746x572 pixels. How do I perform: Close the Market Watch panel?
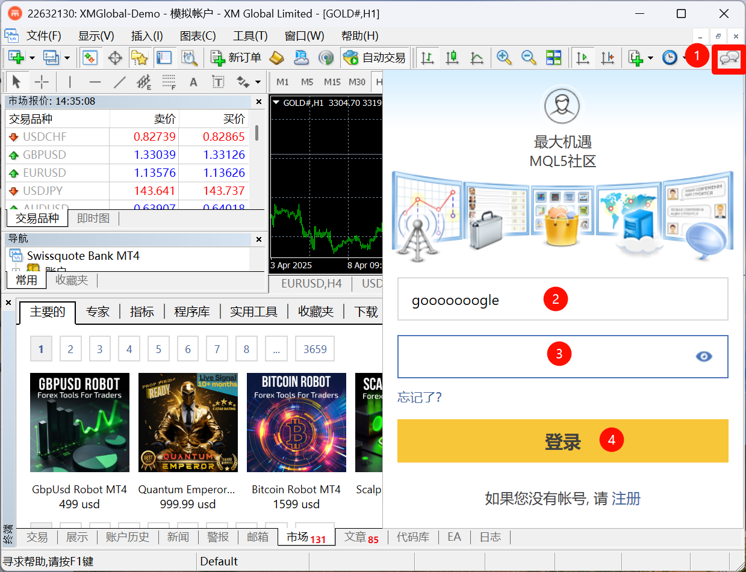(259, 102)
